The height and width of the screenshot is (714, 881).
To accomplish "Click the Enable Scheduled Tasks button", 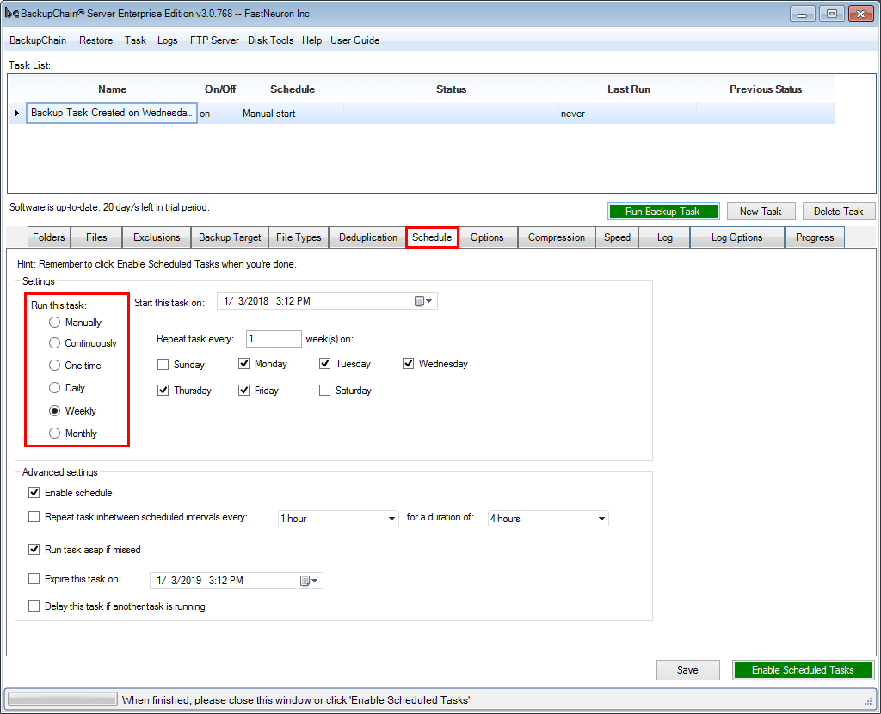I will pyautogui.click(x=803, y=669).
